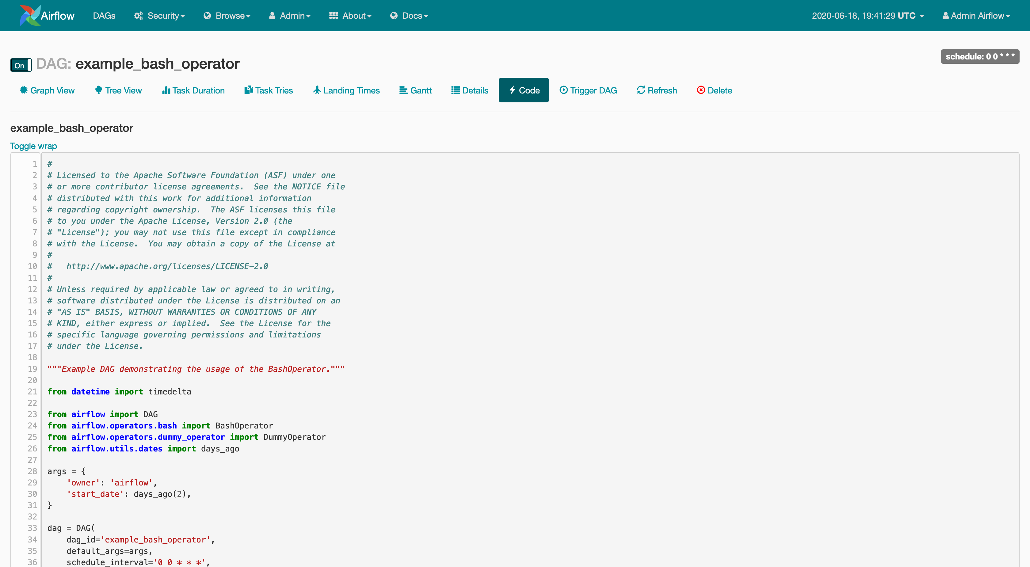1030x567 pixels.
Task: Toggle wrap text display mode
Action: pyautogui.click(x=33, y=146)
